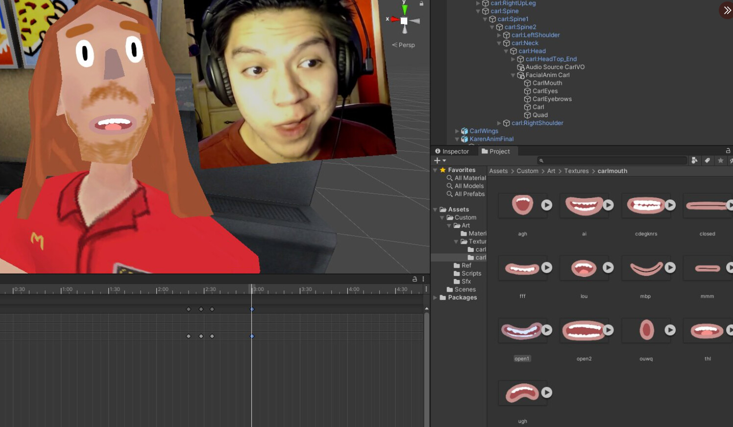The height and width of the screenshot is (427, 733).
Task: Select Audio Source CarlVO object
Action: click(x=555, y=67)
